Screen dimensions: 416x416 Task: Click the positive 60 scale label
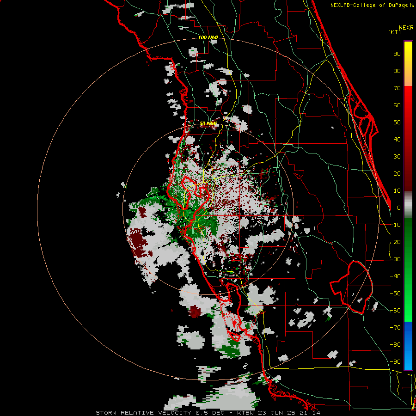click(x=397, y=105)
